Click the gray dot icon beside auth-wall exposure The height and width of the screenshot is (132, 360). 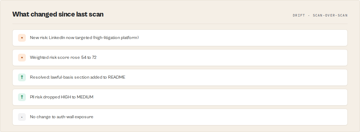(22, 117)
